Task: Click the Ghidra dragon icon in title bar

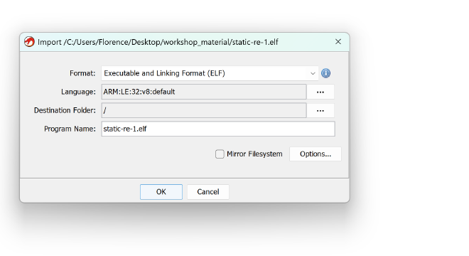Action: pyautogui.click(x=29, y=42)
